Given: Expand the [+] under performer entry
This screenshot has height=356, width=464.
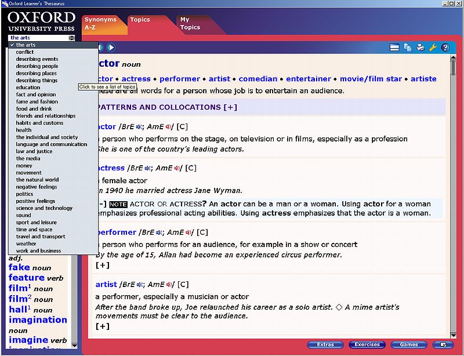Looking at the screenshot, I should point(103,265).
